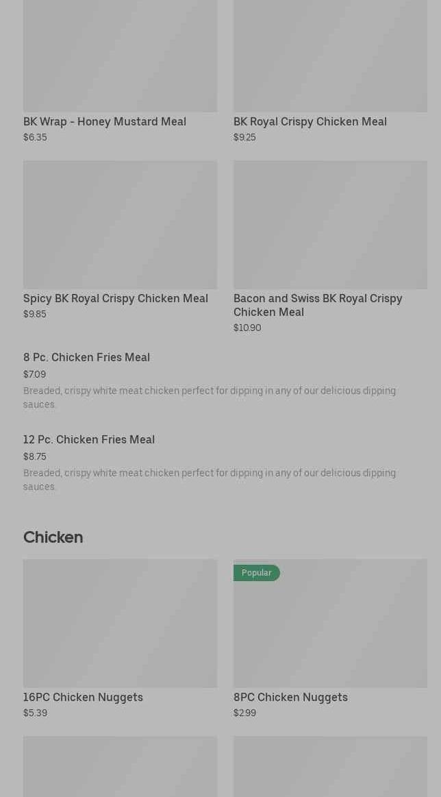Viewport: 441px width, 797px height.
Task: Open the Bacon and Swiss BK Royal Crispy image
Action: (x=330, y=224)
